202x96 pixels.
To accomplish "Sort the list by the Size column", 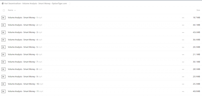I will (x=198, y=10).
